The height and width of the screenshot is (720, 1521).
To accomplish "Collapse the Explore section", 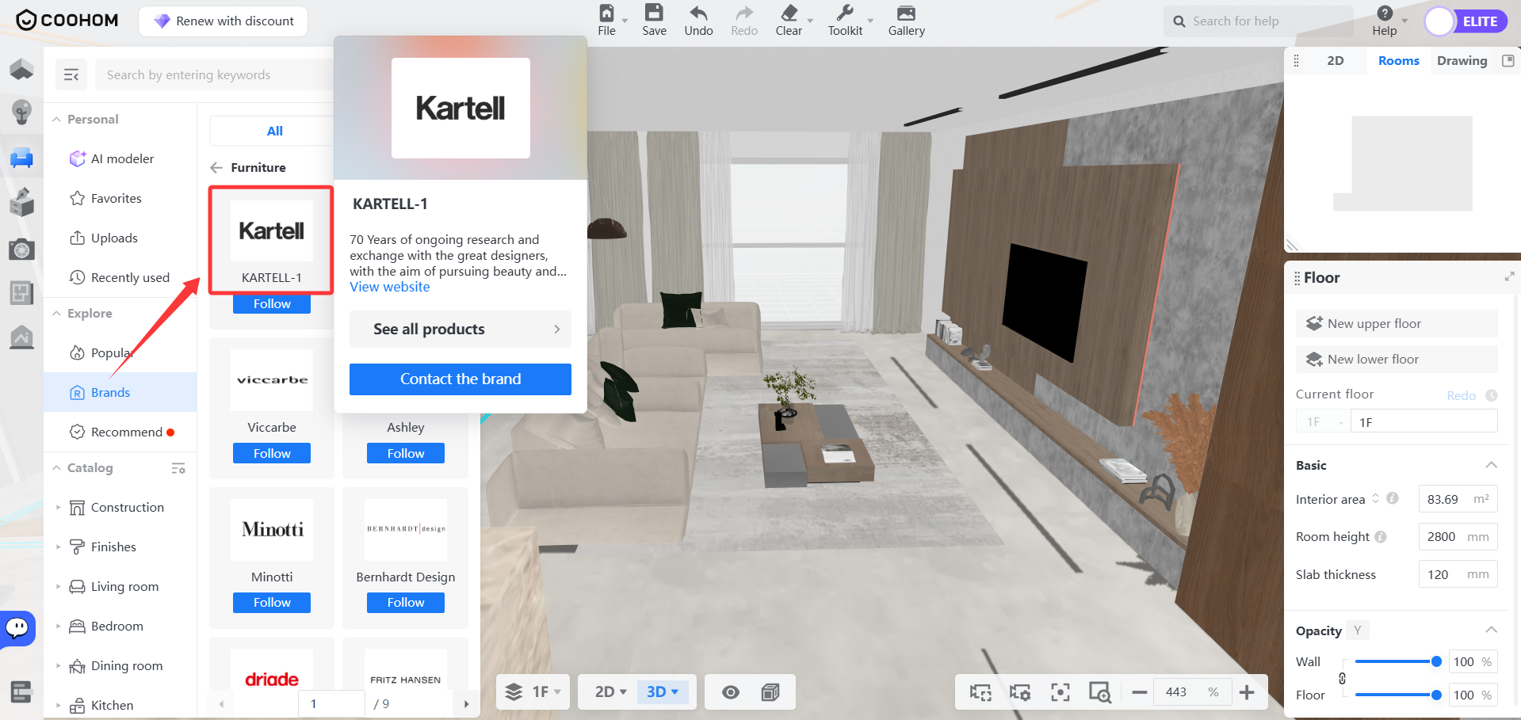I will (56, 314).
